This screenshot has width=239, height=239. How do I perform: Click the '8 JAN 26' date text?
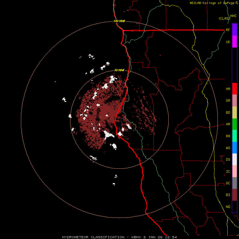[x=153, y=237]
